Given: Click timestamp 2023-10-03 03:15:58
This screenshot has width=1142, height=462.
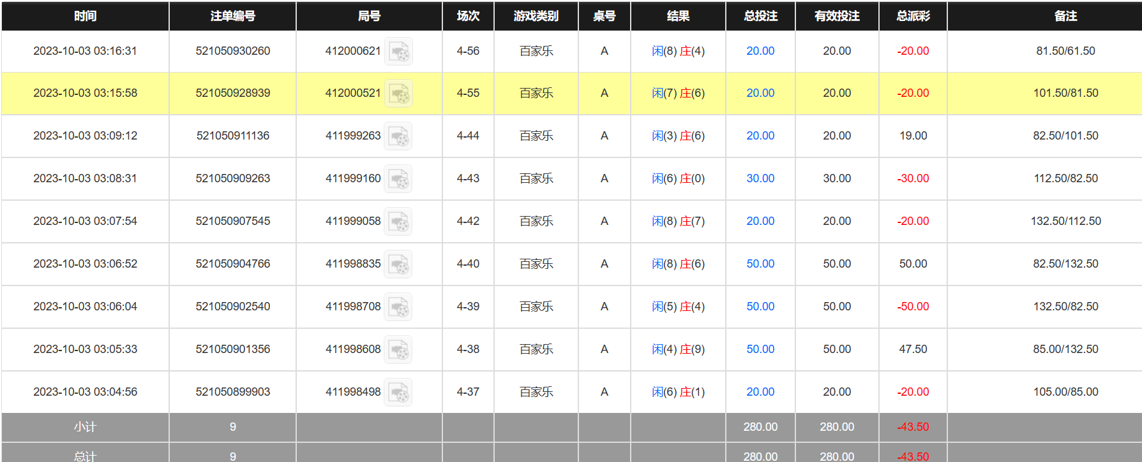Looking at the screenshot, I should [x=85, y=93].
